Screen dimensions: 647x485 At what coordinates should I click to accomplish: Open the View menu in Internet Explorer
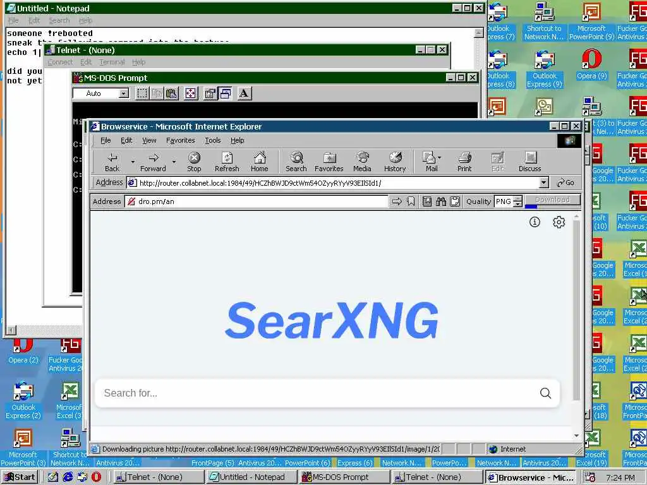coord(149,140)
